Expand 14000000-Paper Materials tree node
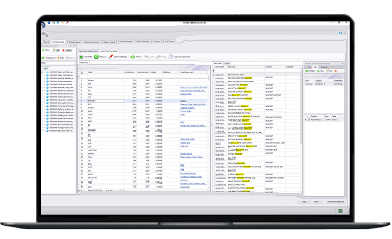This screenshot has width=392, height=239. (44, 75)
